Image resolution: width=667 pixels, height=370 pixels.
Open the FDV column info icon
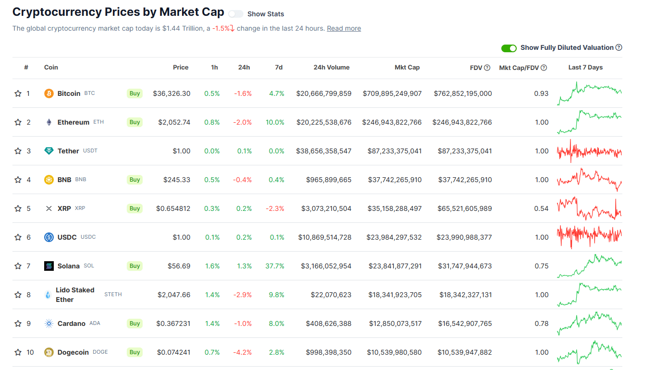487,68
